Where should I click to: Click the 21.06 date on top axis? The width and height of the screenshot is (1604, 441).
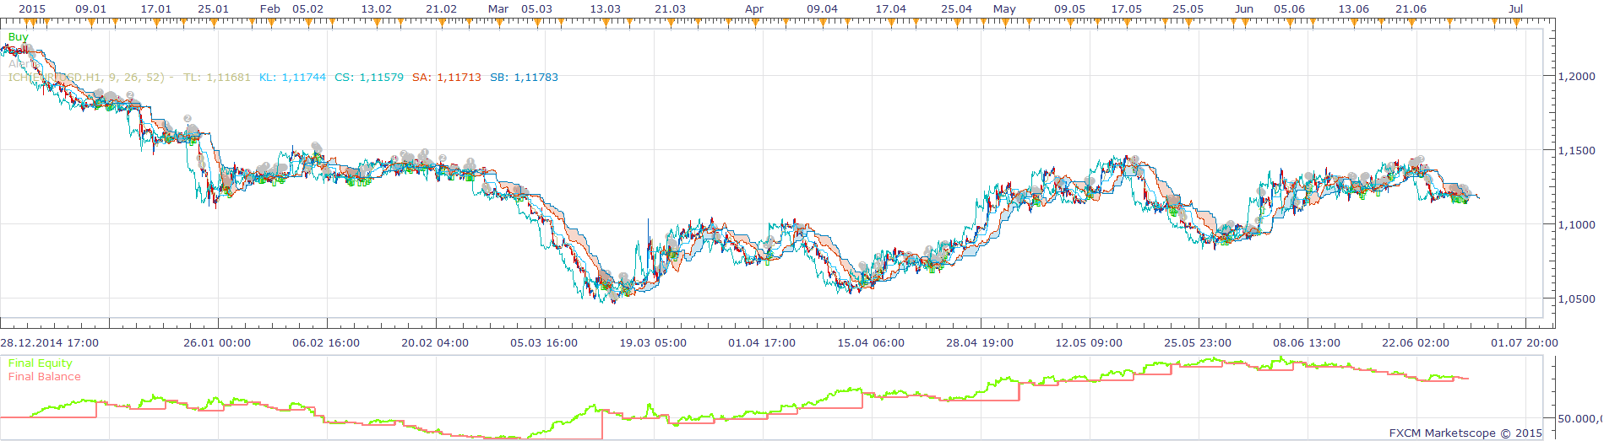[1411, 9]
